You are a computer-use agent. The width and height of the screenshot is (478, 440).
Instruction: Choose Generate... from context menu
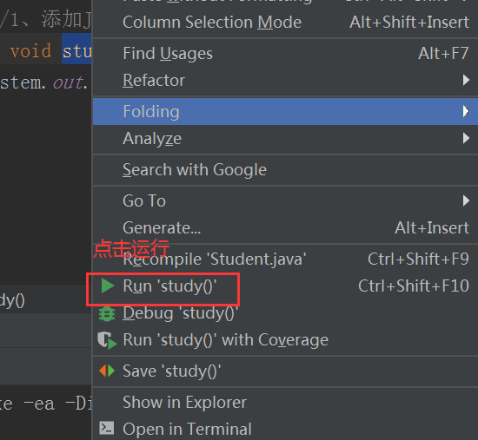[285, 227]
